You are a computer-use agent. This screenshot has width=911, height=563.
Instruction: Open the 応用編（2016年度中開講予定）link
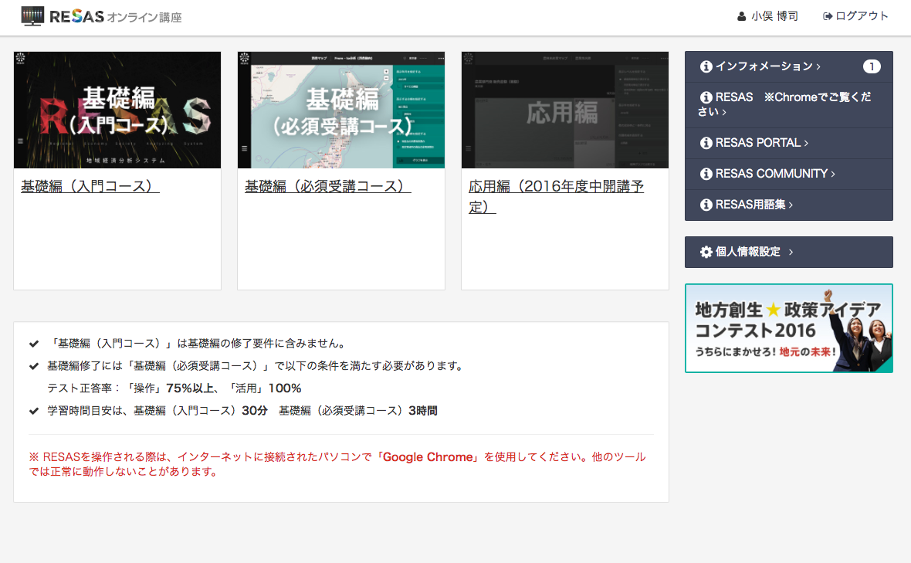pyautogui.click(x=556, y=196)
